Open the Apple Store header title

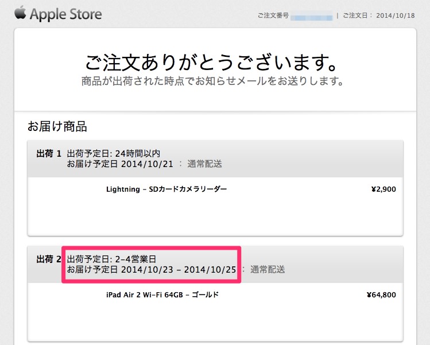66,14
